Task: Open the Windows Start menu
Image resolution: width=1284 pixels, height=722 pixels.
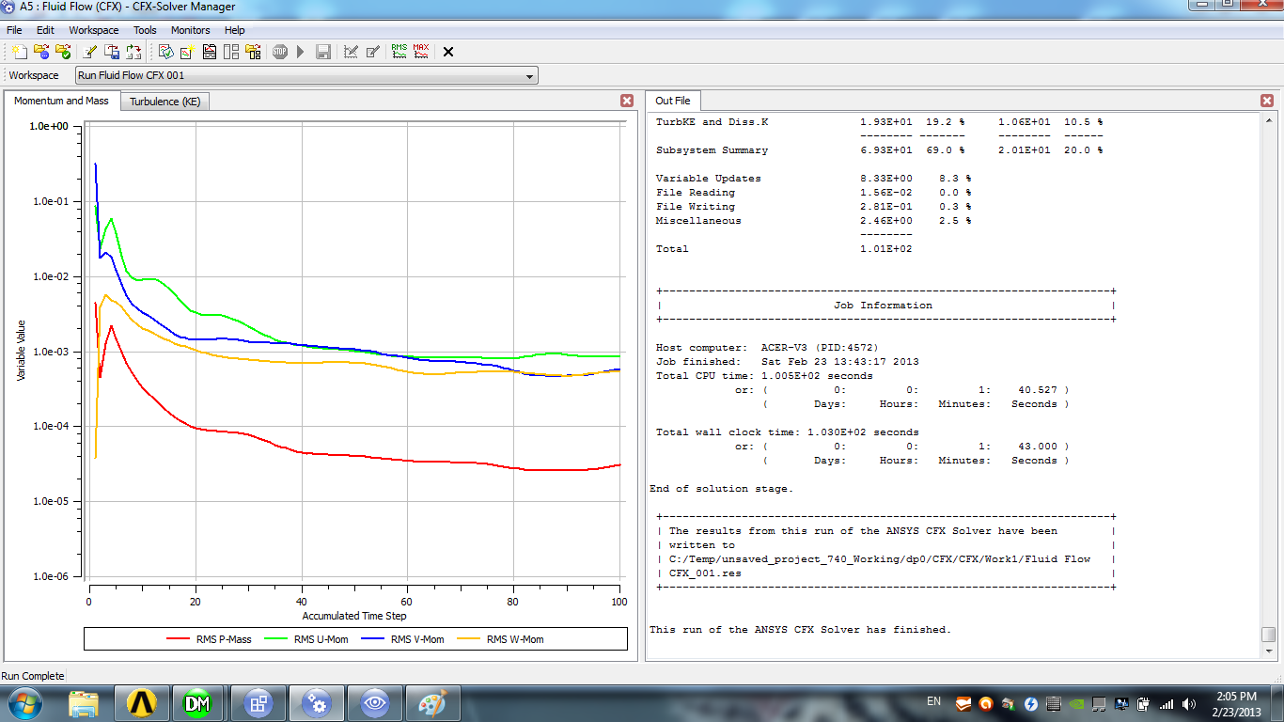Action: [23, 703]
